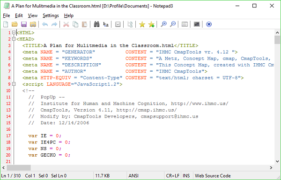Click the Zoom Out magnifier icon

pos(173,24)
